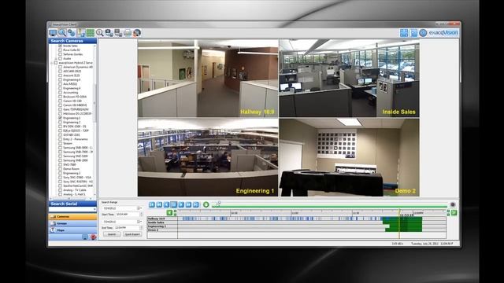
Task: Open the start date calendar dropdown
Action: (140, 208)
